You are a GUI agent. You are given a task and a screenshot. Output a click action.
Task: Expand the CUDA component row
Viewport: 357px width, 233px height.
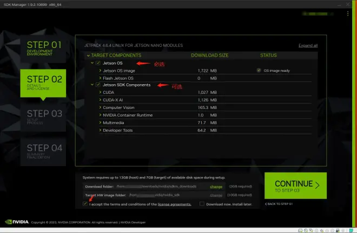(x=100, y=92)
